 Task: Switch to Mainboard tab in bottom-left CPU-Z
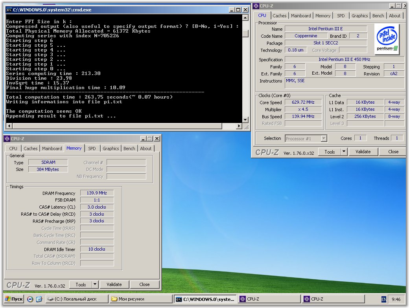[x=52, y=148]
